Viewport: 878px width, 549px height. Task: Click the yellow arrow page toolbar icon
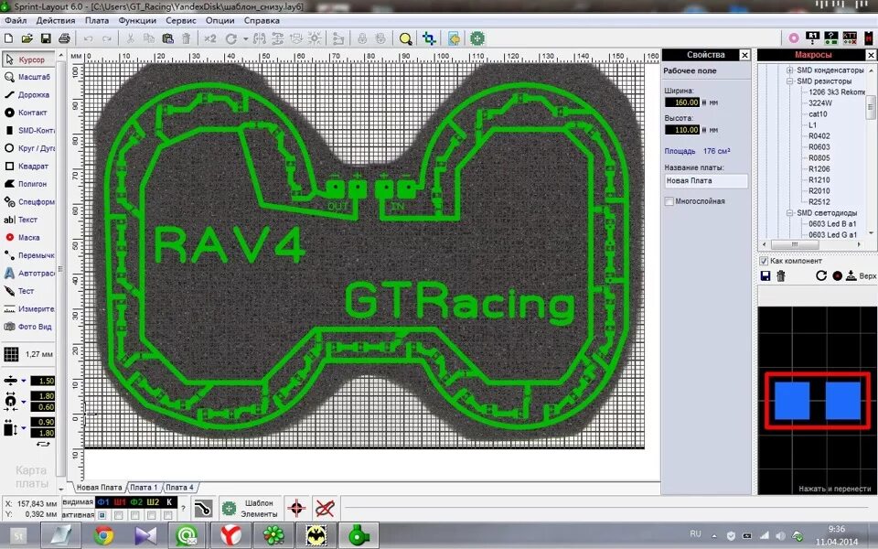[455, 38]
